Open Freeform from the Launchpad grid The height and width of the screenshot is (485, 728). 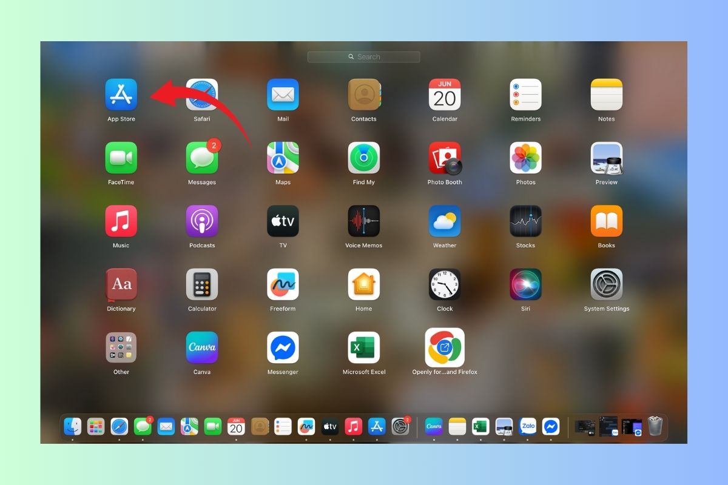(x=283, y=284)
